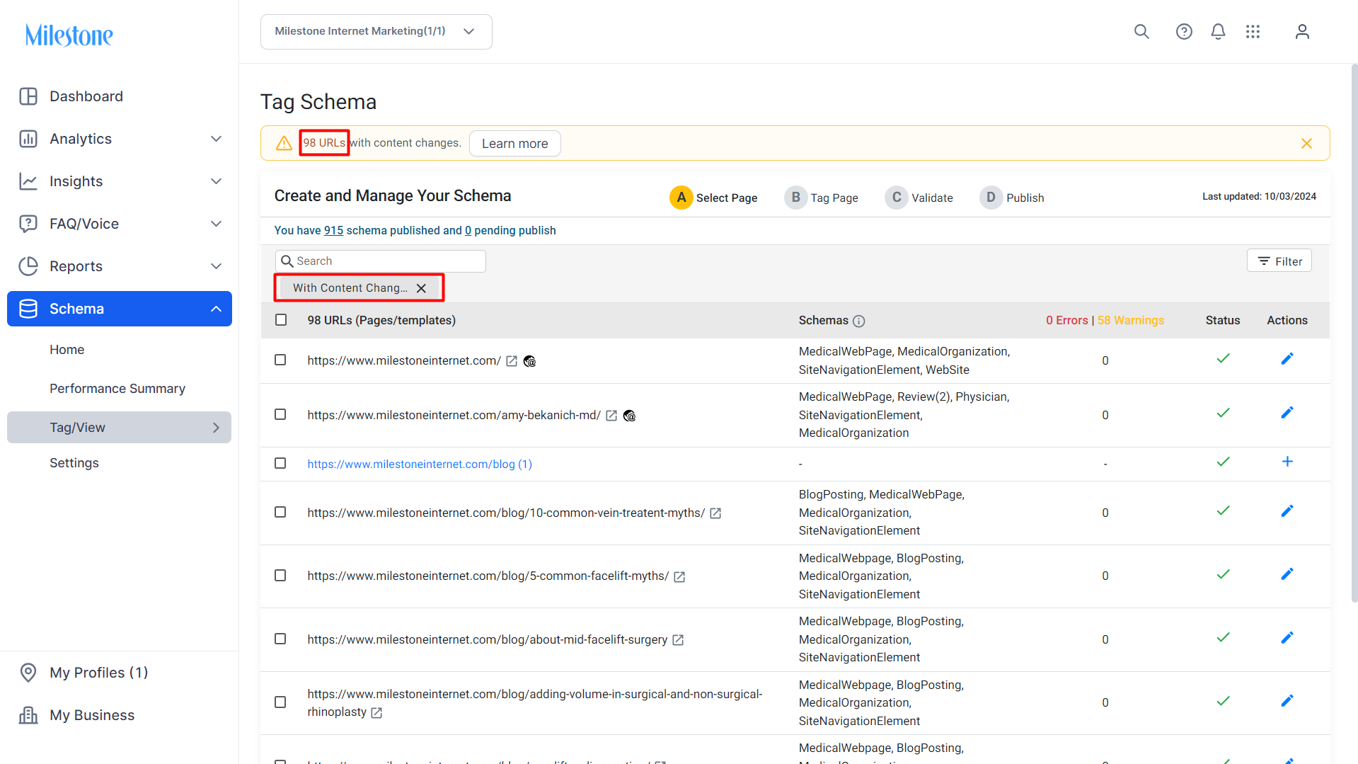Open the user account icon
1358x764 pixels.
(x=1302, y=32)
